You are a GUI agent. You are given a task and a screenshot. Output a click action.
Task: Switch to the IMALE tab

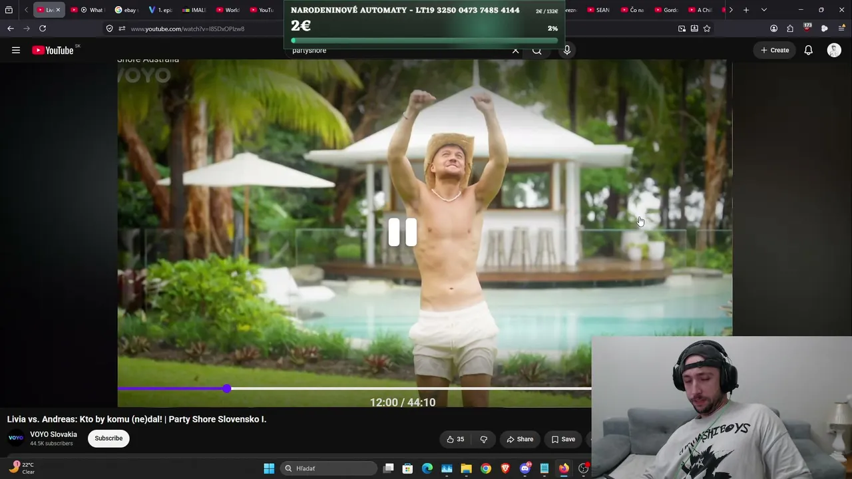194,10
